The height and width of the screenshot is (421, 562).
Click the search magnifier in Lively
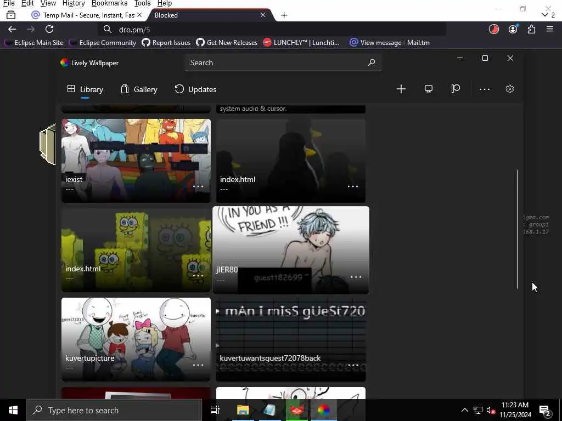pos(372,62)
